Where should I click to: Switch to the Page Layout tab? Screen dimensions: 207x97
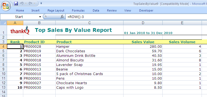coord(56,10)
